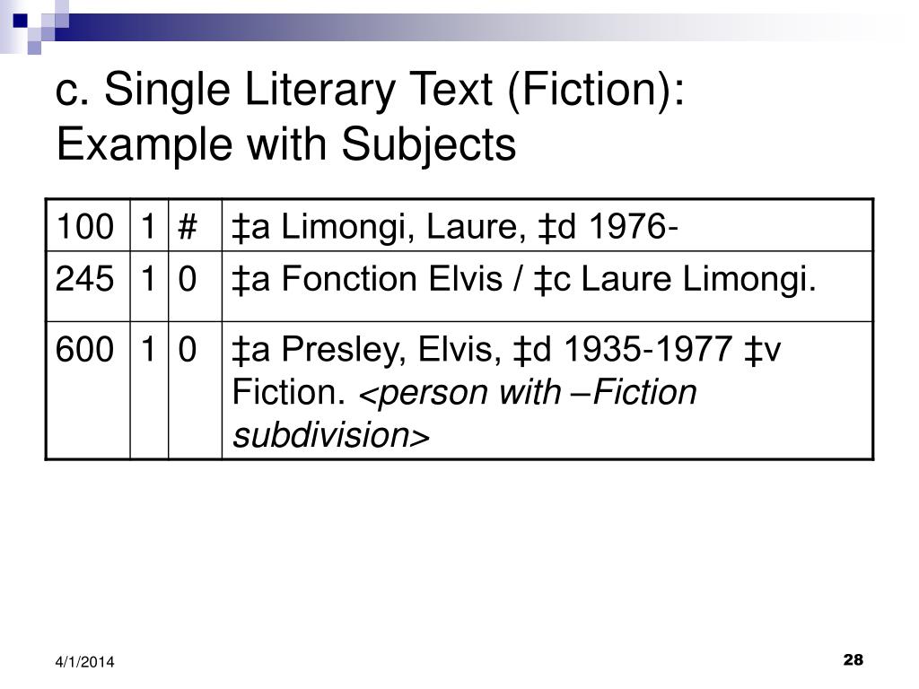Click the slide number '28'
The width and height of the screenshot is (919, 689).
click(853, 659)
